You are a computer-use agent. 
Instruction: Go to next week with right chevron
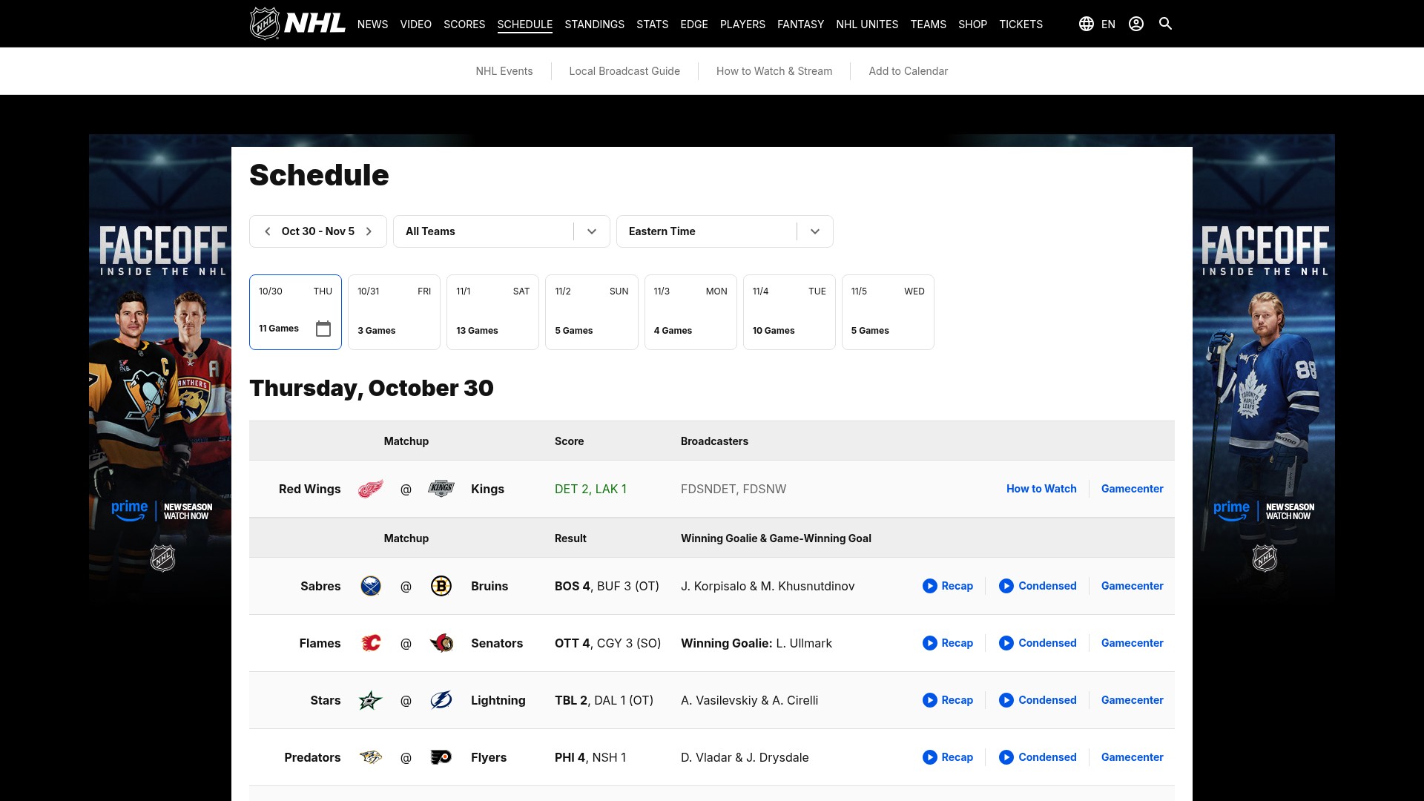click(369, 231)
